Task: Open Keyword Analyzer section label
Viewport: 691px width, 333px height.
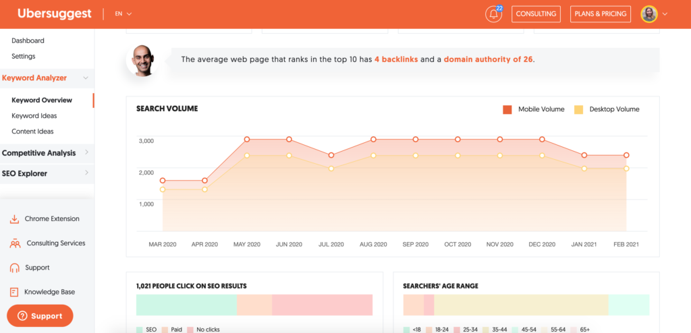Action: [x=34, y=78]
